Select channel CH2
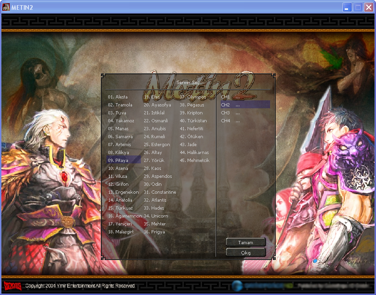 tap(245, 105)
